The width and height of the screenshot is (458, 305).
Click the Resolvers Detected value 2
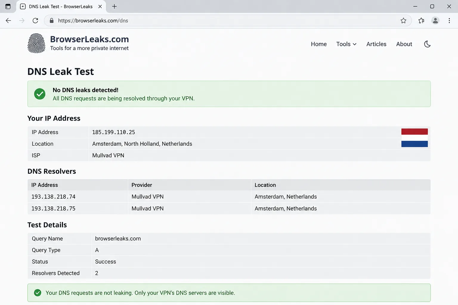pos(97,273)
